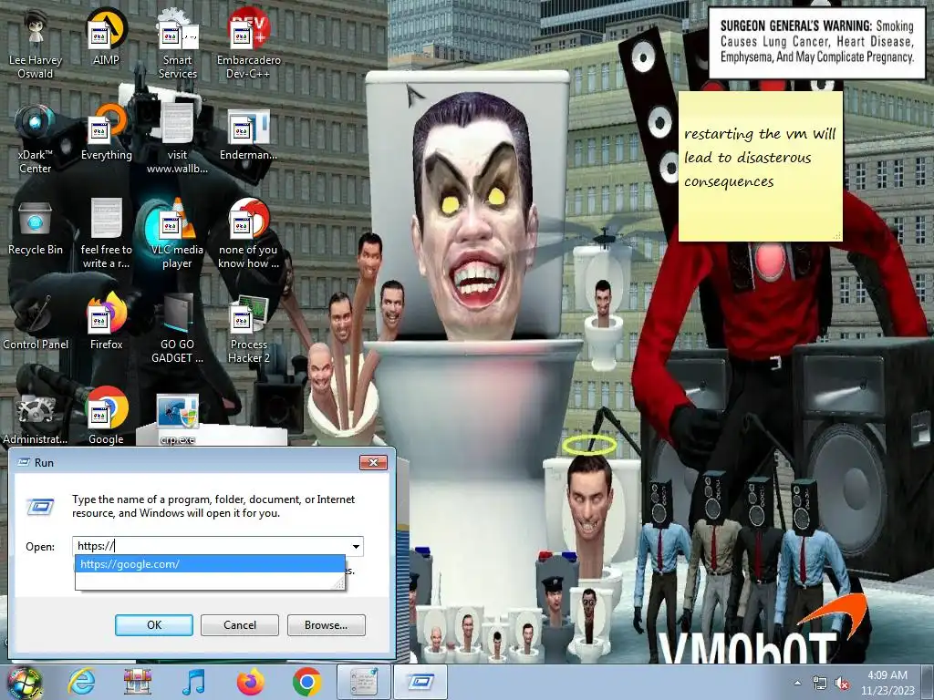The width and height of the screenshot is (934, 700).
Task: Click Cancel in the Run dialog
Action: pos(240,625)
